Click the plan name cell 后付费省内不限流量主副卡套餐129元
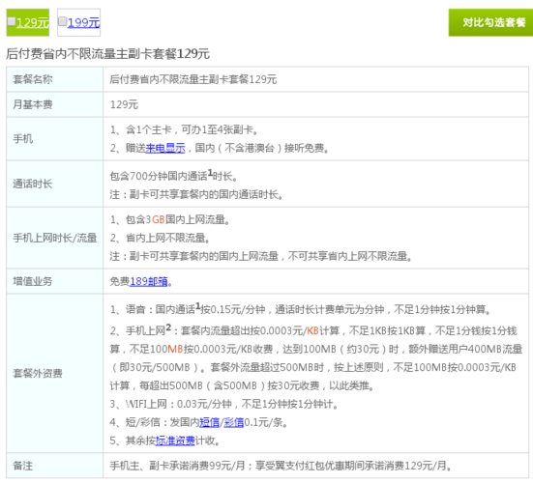The width and height of the screenshot is (533, 483). (x=193, y=79)
